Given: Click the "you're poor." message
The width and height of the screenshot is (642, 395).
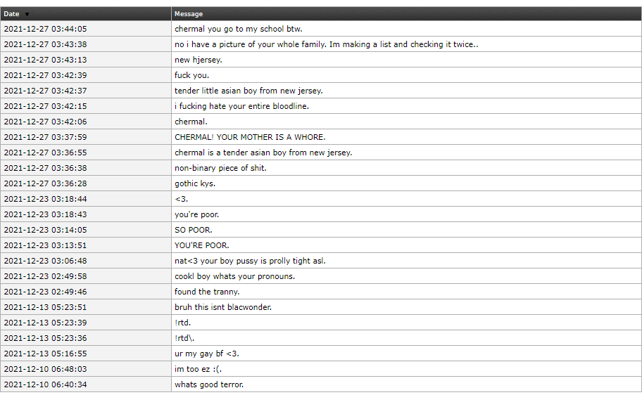Looking at the screenshot, I should point(196,214).
